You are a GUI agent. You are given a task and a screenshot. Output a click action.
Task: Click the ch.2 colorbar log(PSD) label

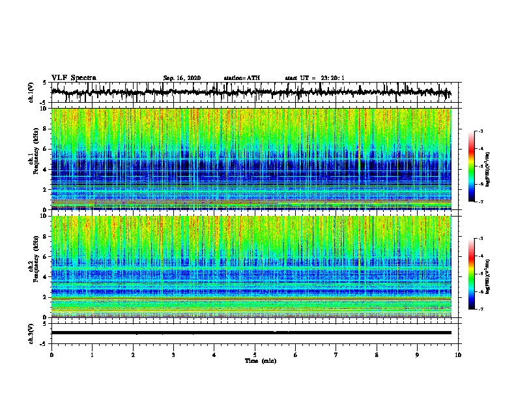487,276
